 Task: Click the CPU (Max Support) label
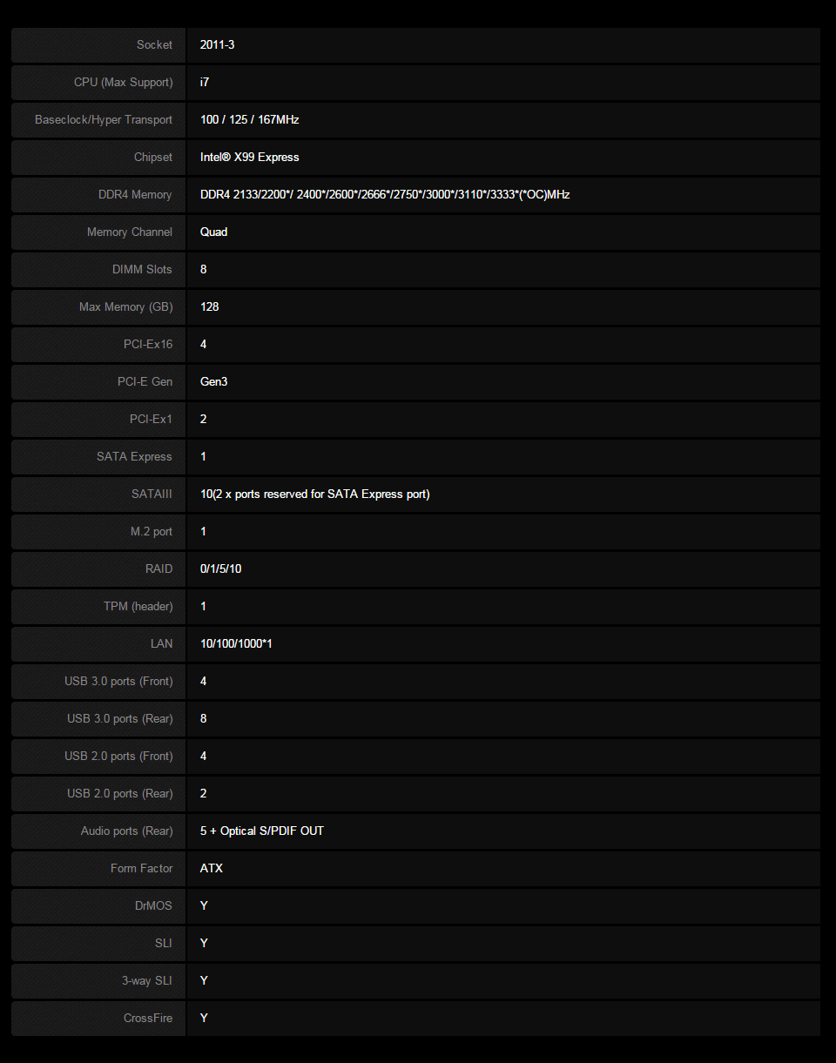tap(123, 82)
